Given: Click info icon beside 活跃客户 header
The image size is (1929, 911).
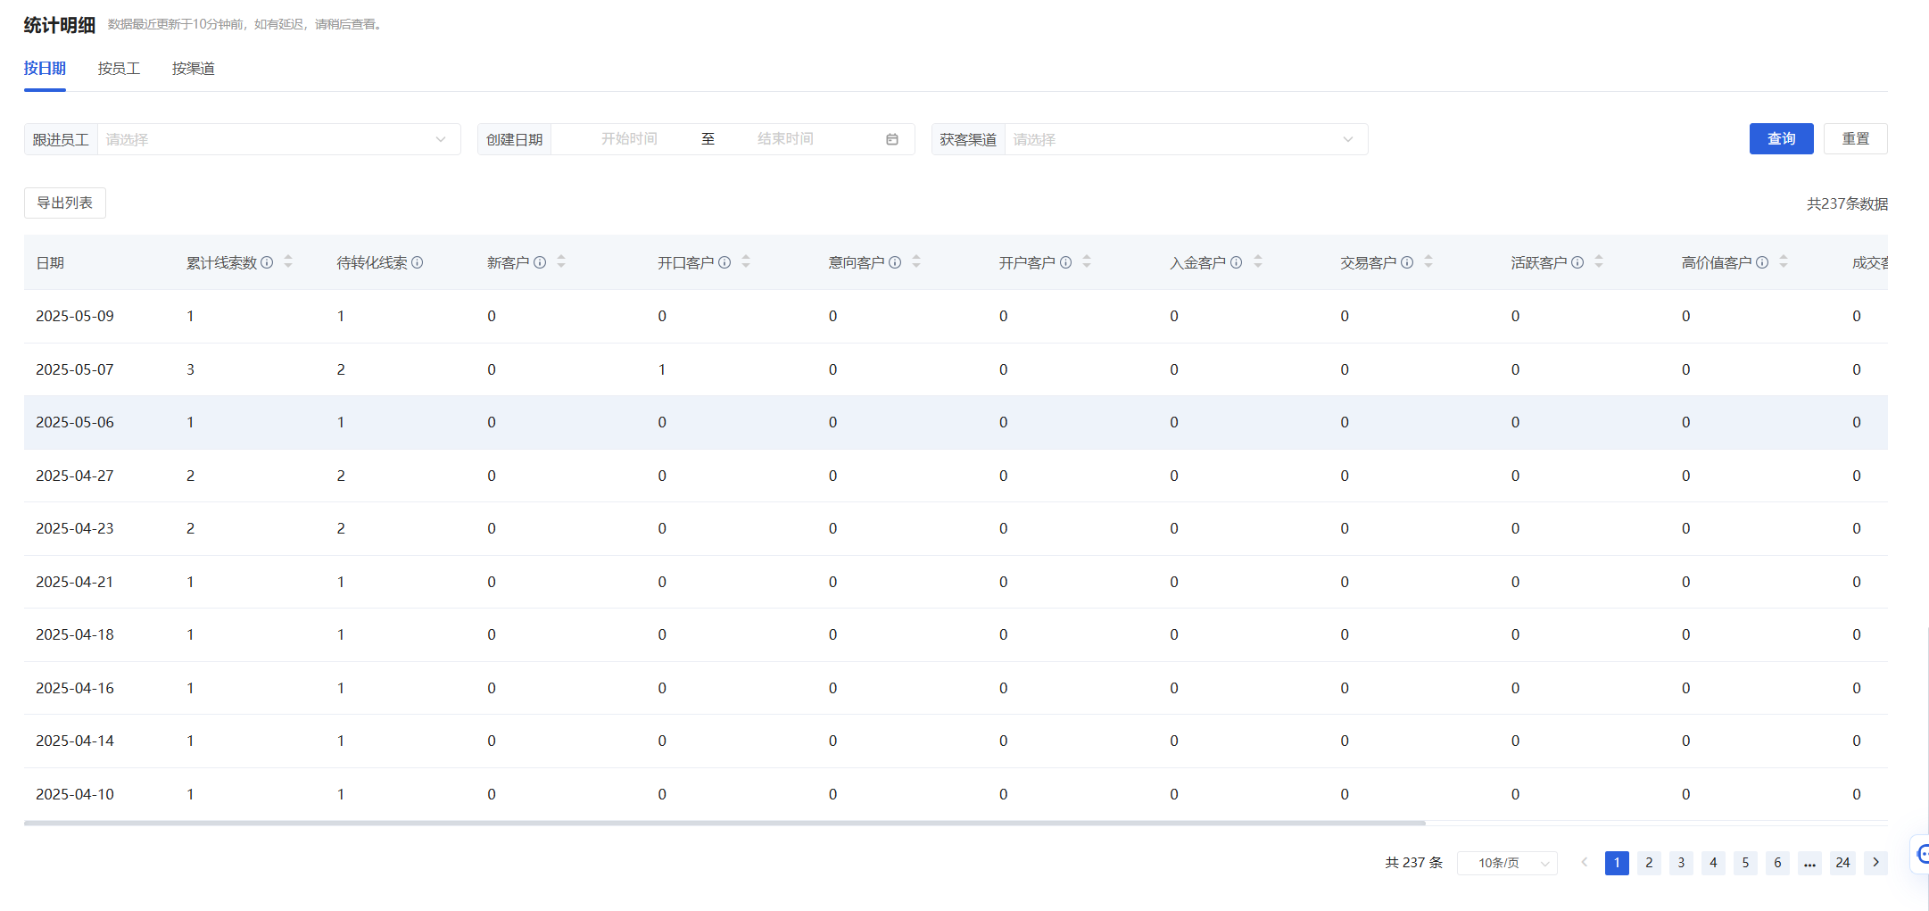Looking at the screenshot, I should click(1577, 262).
